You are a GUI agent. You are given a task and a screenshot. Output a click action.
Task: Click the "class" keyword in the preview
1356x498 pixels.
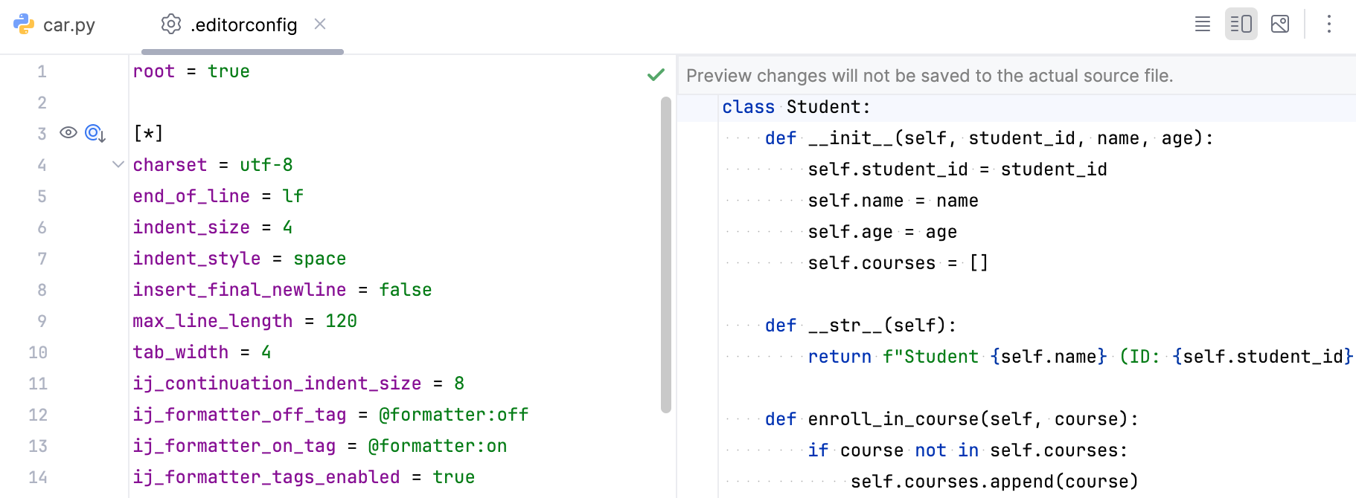click(x=748, y=107)
